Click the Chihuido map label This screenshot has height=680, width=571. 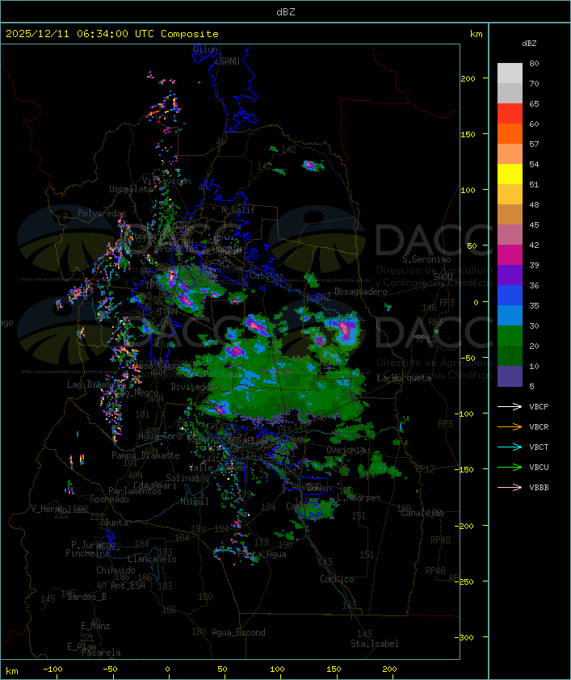click(115, 570)
